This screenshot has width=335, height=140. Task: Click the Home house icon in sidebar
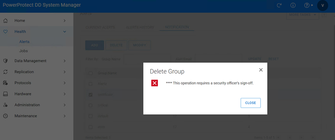tap(6, 21)
